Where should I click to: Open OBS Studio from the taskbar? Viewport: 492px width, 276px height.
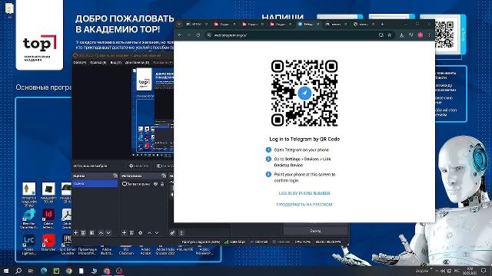click(119, 271)
